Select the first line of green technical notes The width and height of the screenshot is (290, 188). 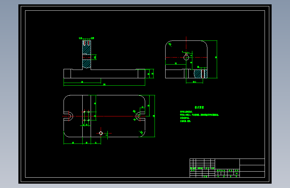point(186,112)
